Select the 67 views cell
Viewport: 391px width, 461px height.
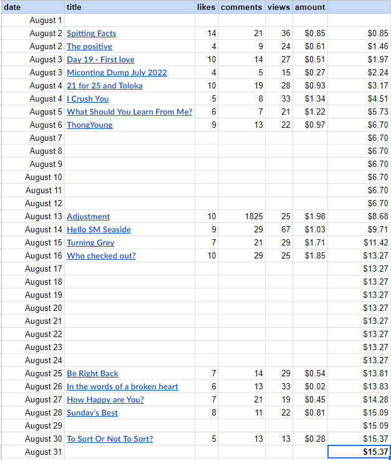[279, 230]
